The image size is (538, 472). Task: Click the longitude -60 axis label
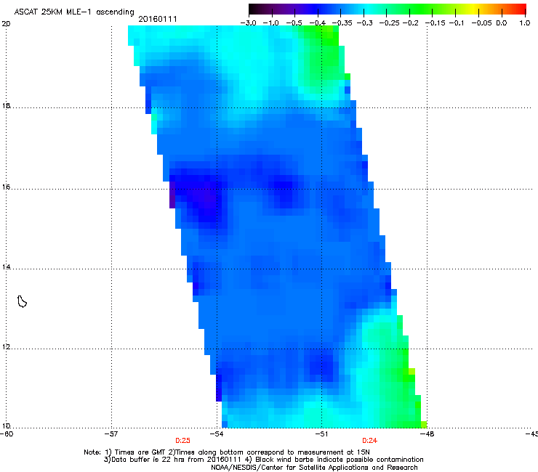[7, 434]
